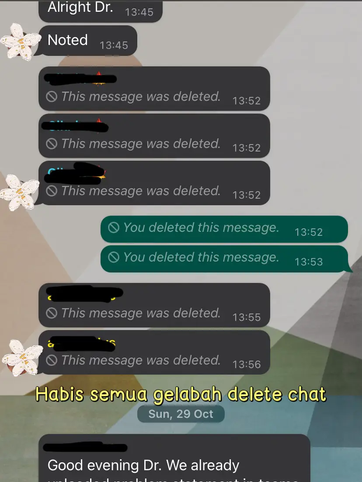Tap the deleted icon on first 13:52 message

(52, 96)
